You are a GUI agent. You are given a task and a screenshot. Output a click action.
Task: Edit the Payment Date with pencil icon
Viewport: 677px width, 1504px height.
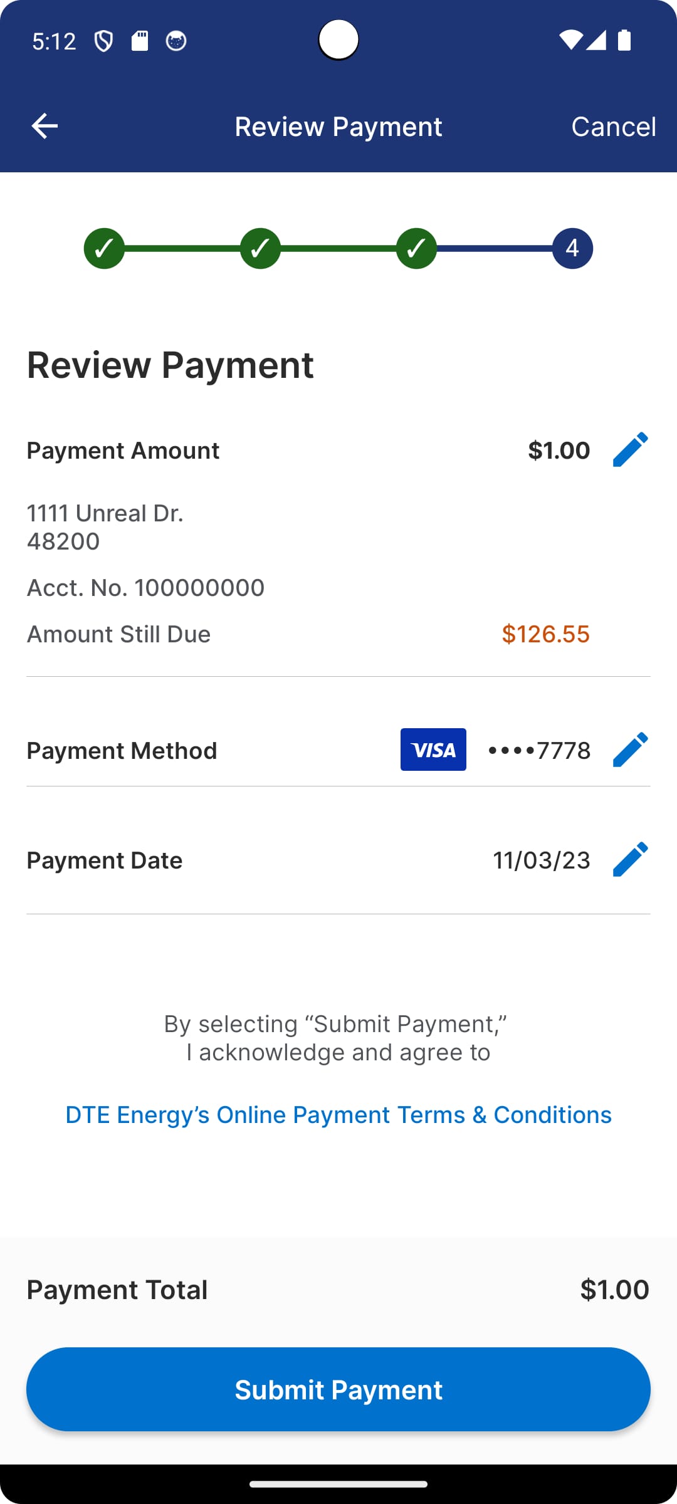pos(630,859)
